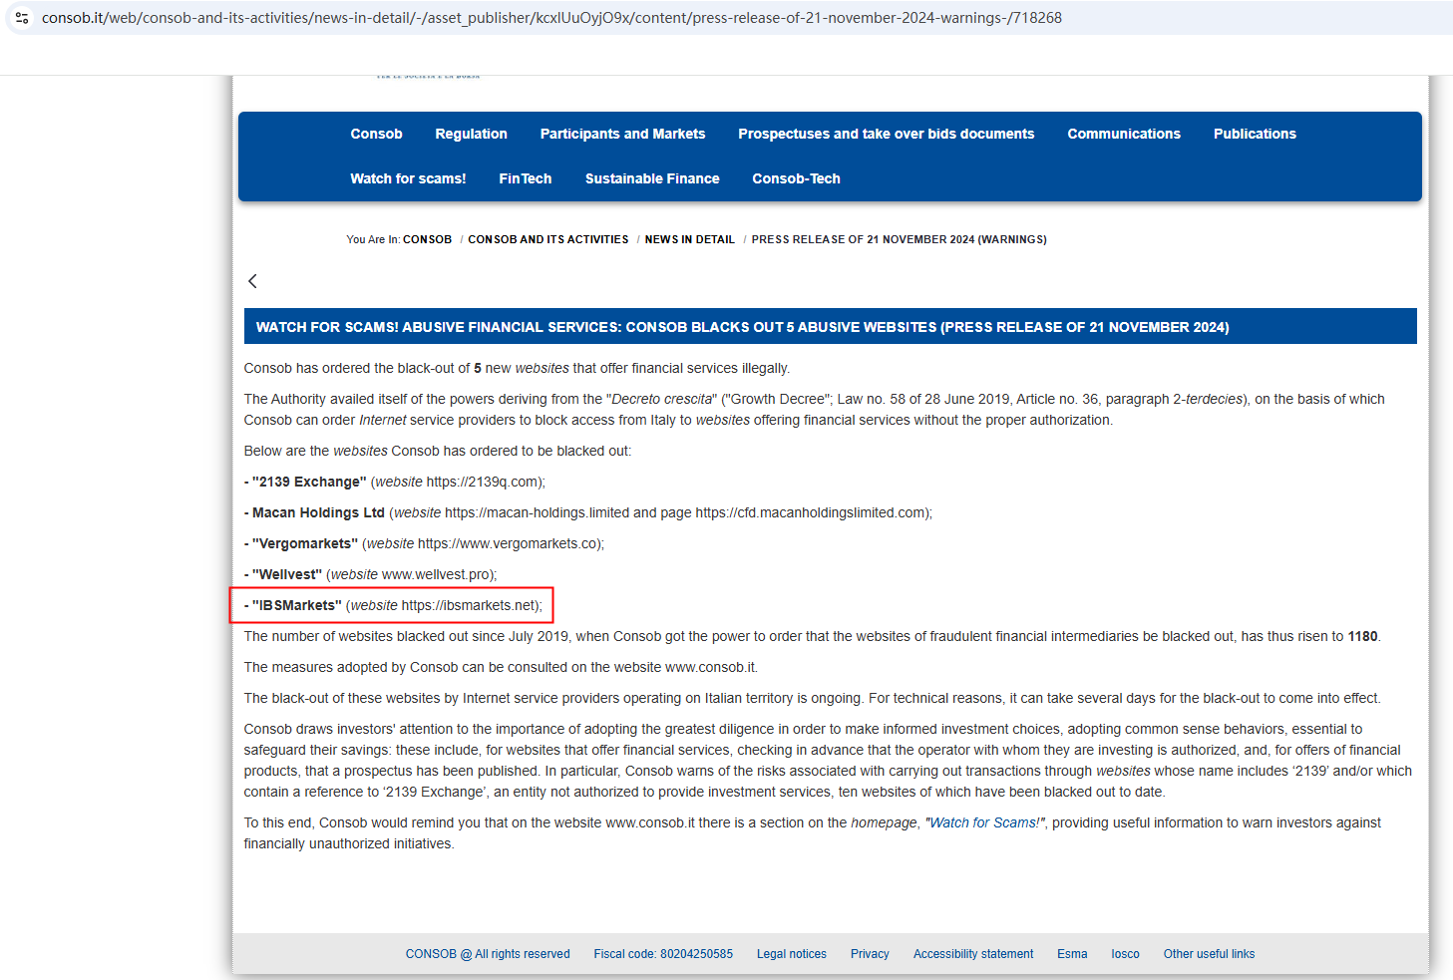Click the CONSOB breadcrumb link
The height and width of the screenshot is (980, 1453).
427,239
